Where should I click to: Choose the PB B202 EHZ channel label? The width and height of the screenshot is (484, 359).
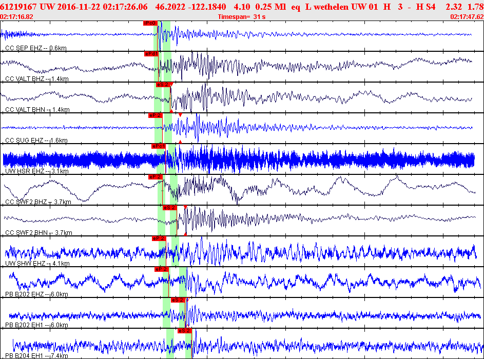point(36,294)
